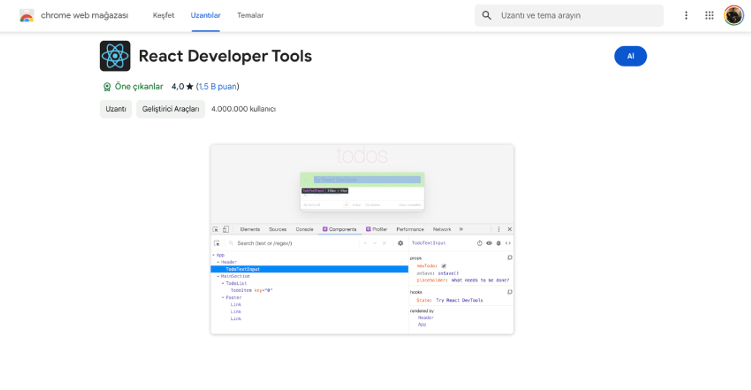The height and width of the screenshot is (390, 751).
Task: Click the Chrome Web Store rainbow logo
Action: coord(27,15)
